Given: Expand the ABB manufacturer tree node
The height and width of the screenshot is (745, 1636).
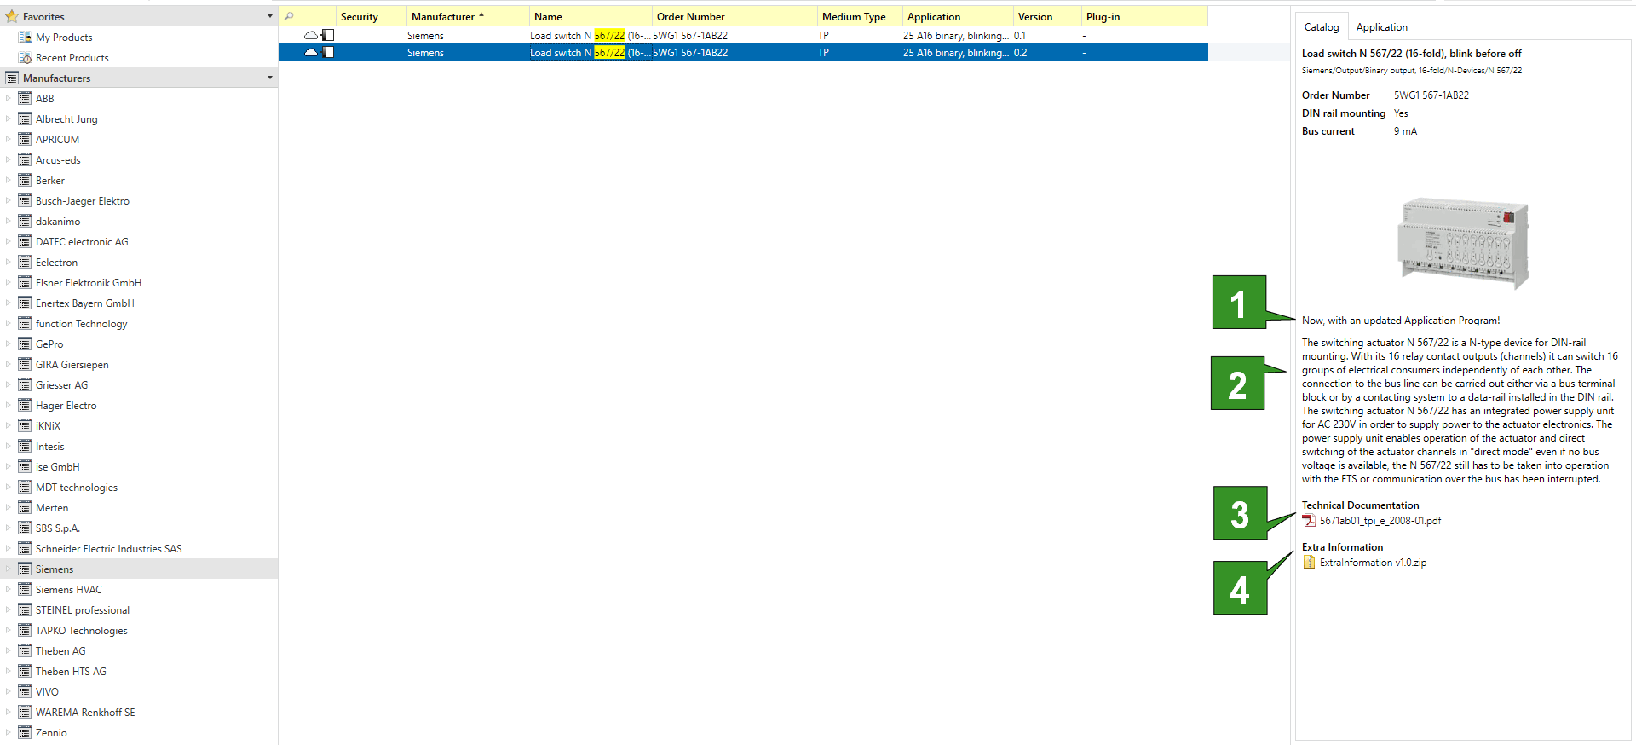Looking at the screenshot, I should [x=9, y=99].
